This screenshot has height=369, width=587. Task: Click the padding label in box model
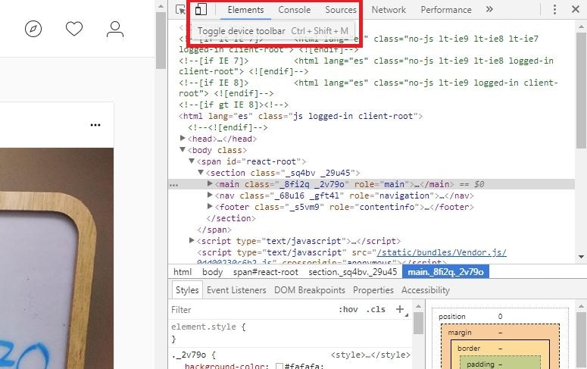tap(480, 364)
